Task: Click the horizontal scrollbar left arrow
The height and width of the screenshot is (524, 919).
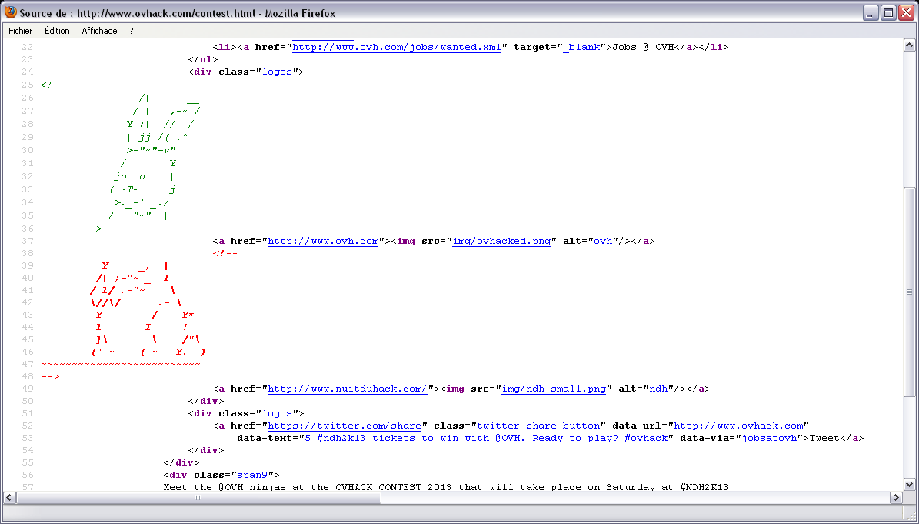Action: [9, 498]
